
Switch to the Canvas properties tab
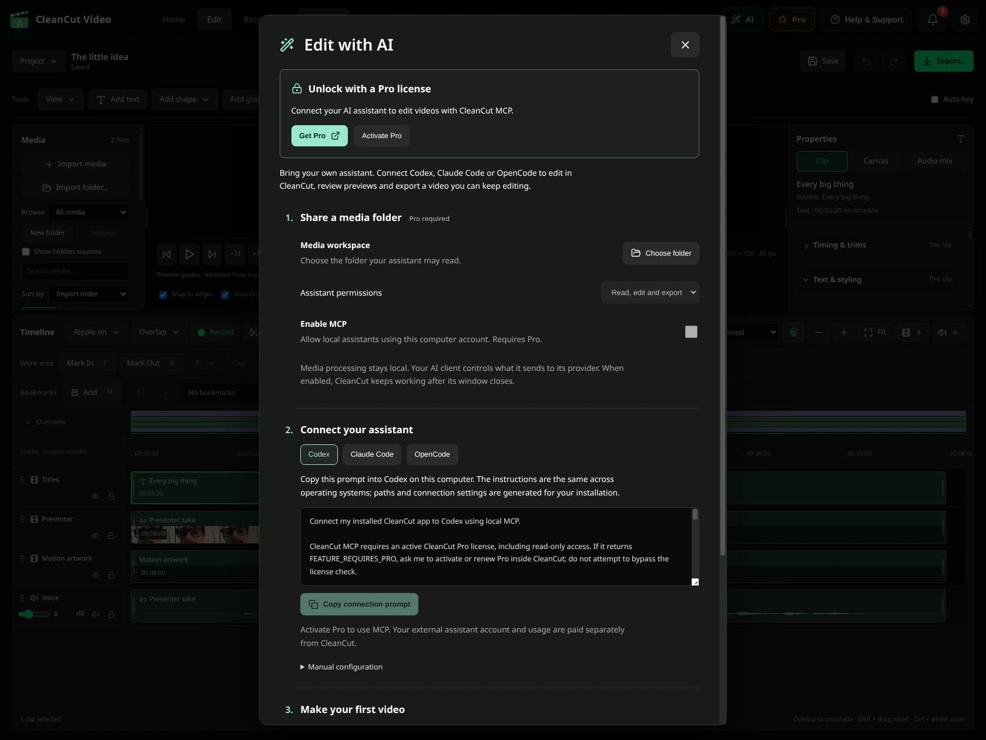(x=876, y=161)
